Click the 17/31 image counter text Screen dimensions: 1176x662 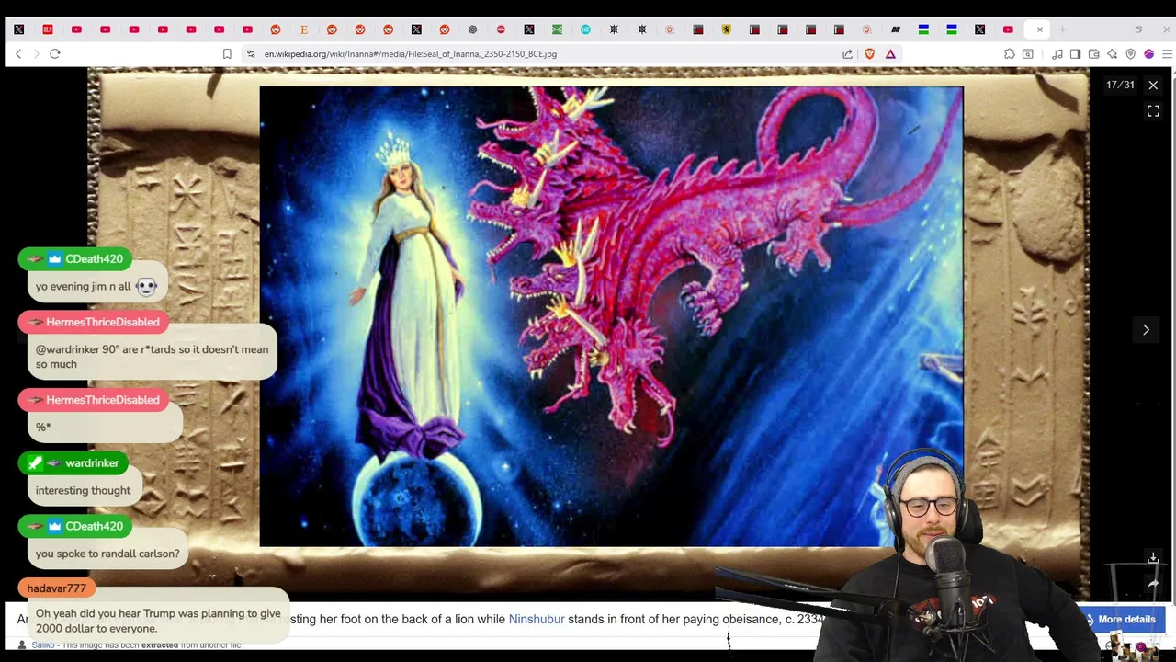coord(1120,85)
